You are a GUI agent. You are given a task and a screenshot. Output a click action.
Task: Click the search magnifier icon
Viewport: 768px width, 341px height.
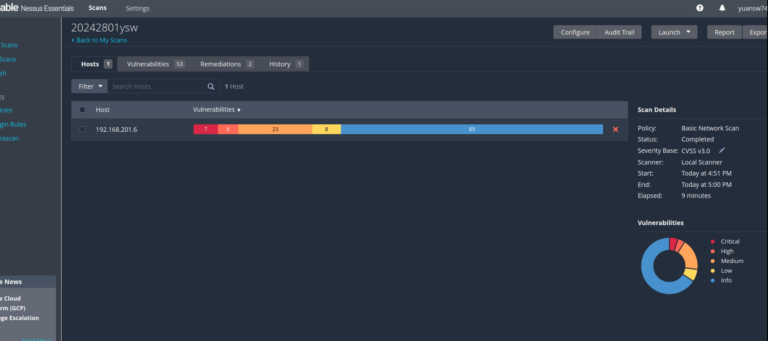point(211,86)
